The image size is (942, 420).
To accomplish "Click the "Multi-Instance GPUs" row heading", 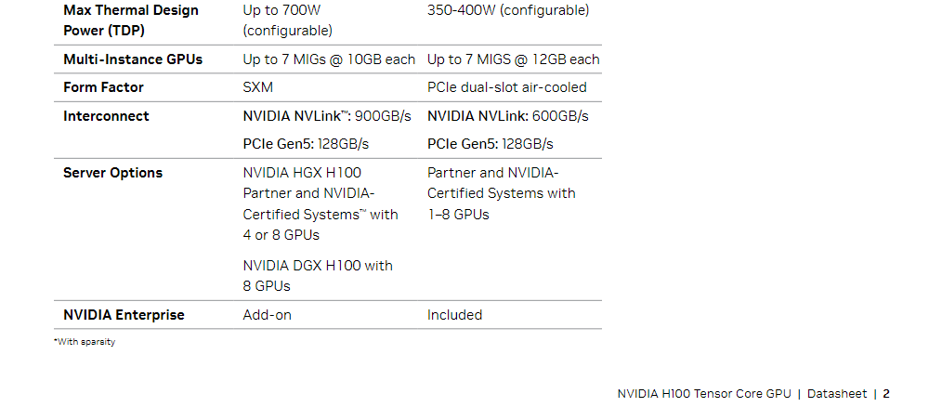I will pyautogui.click(x=132, y=59).
